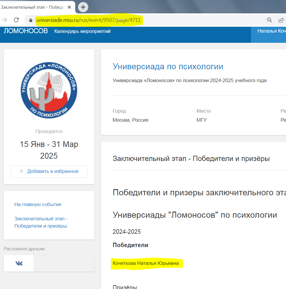Click the Заключительный этап - Победители и призёры page heading
Screen dimensions: 286x289
pyautogui.click(x=191, y=159)
